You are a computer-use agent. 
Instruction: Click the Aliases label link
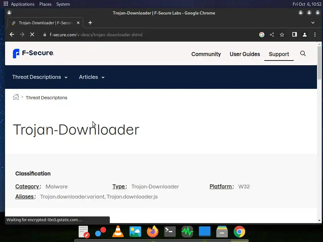(x=25, y=197)
